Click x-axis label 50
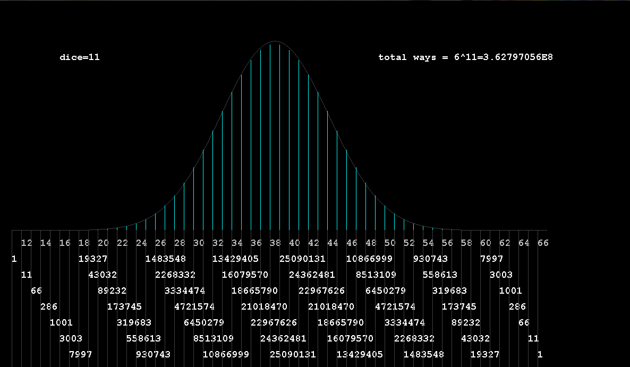The width and height of the screenshot is (630, 367). click(x=390, y=243)
